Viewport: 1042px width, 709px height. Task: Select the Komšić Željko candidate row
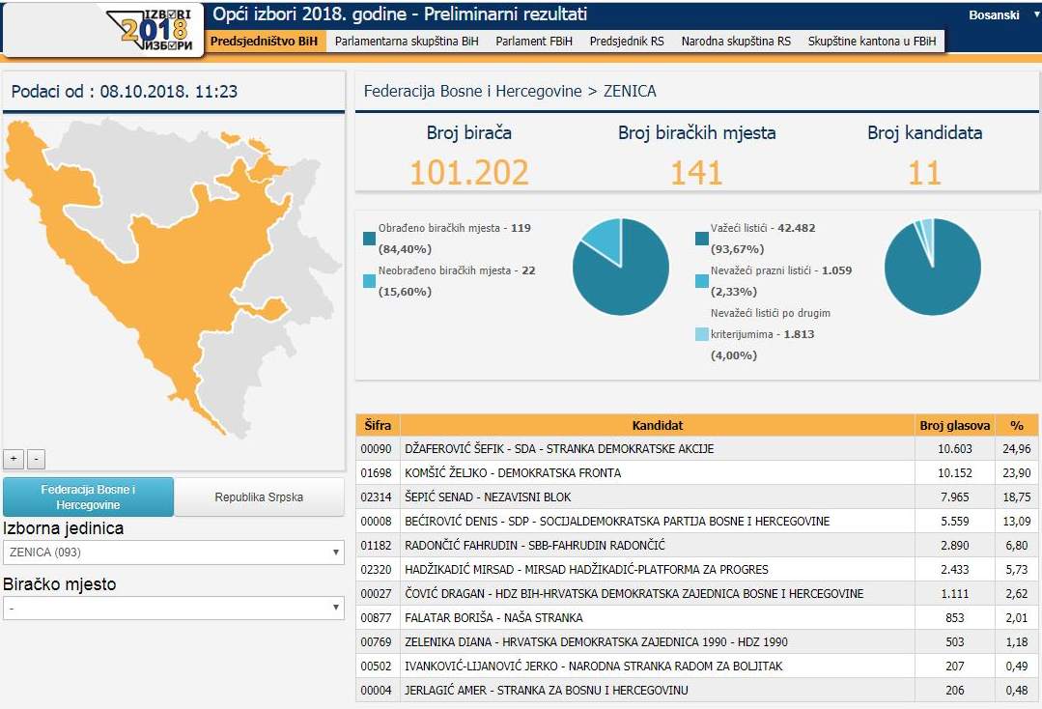pos(637,473)
